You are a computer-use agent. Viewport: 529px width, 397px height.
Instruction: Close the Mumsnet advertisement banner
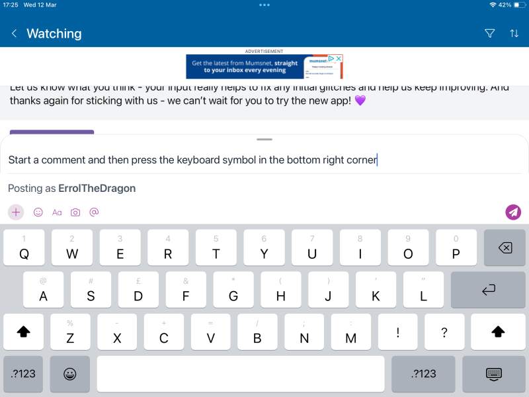[x=339, y=58]
